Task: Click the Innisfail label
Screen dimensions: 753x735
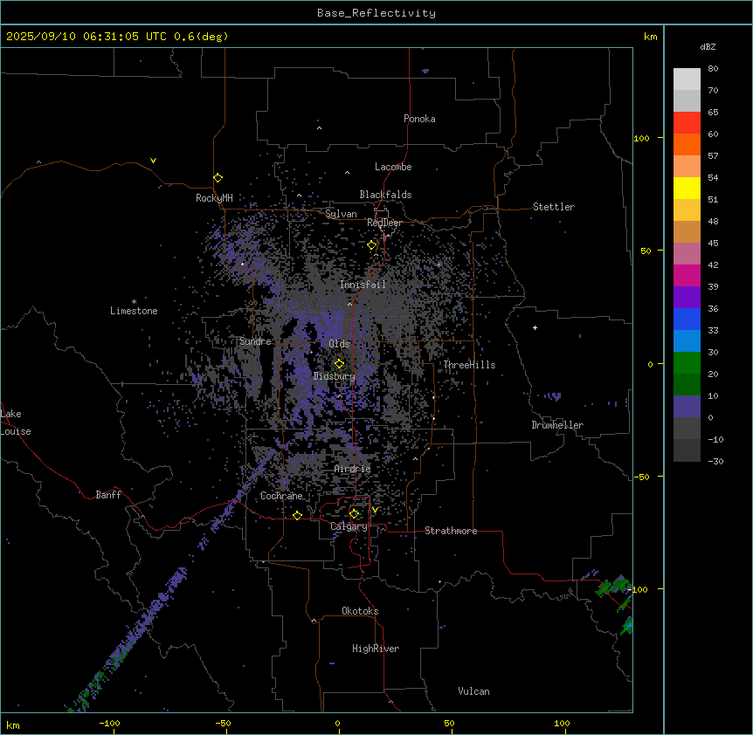Action: [363, 285]
